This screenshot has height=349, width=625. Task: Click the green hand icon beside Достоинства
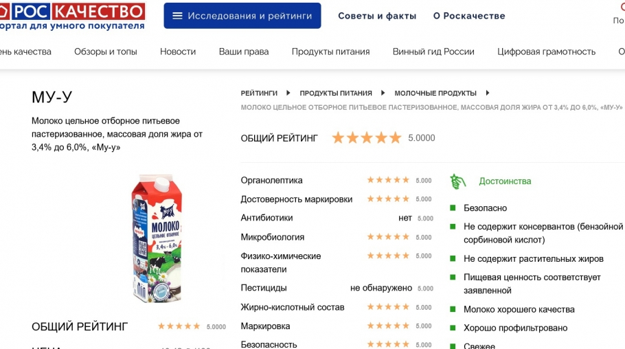tap(457, 181)
